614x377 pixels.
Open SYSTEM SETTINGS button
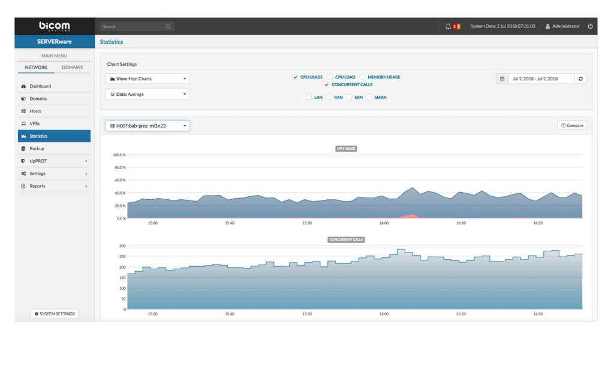[x=54, y=314]
